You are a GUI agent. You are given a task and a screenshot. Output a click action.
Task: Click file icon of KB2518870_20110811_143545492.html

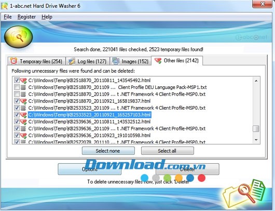[x=23, y=81]
